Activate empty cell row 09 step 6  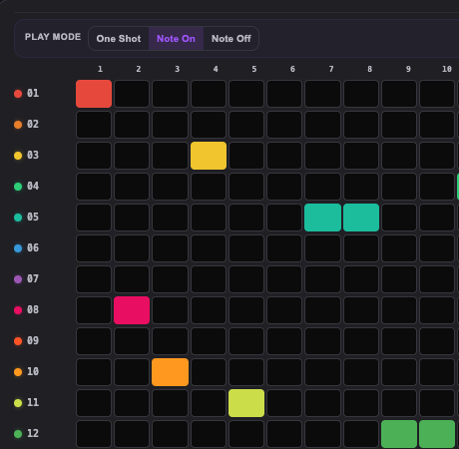(284, 341)
